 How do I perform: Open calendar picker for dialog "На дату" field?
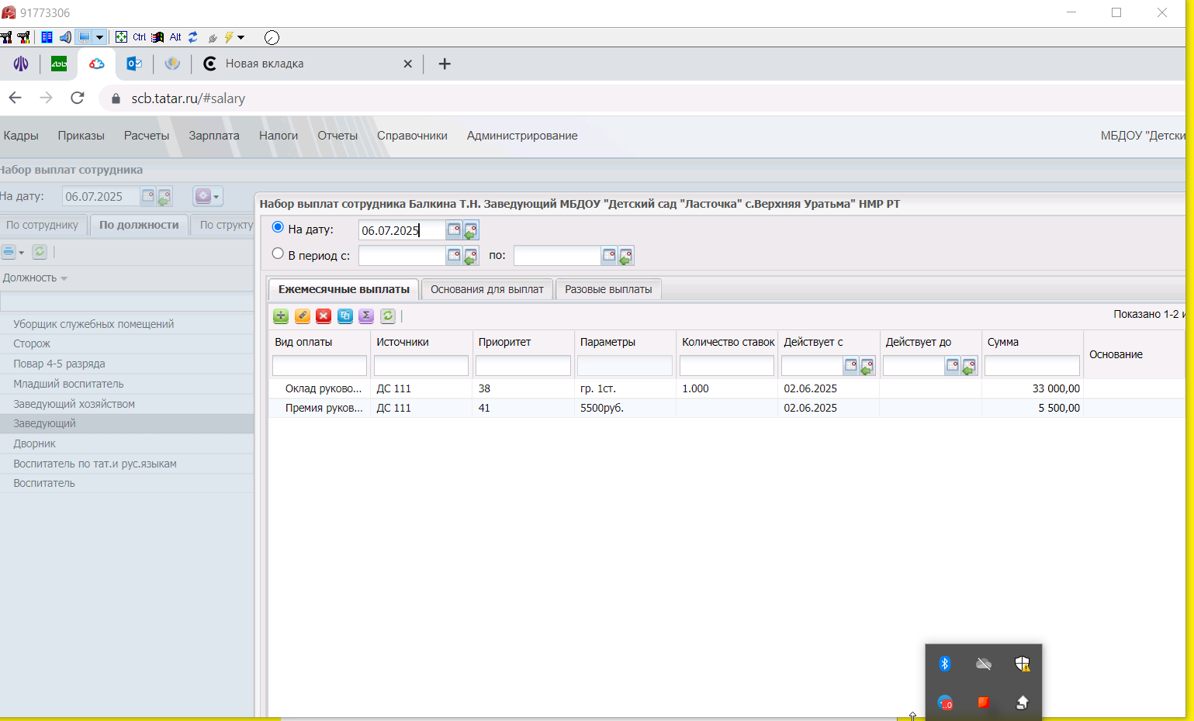pyautogui.click(x=454, y=229)
